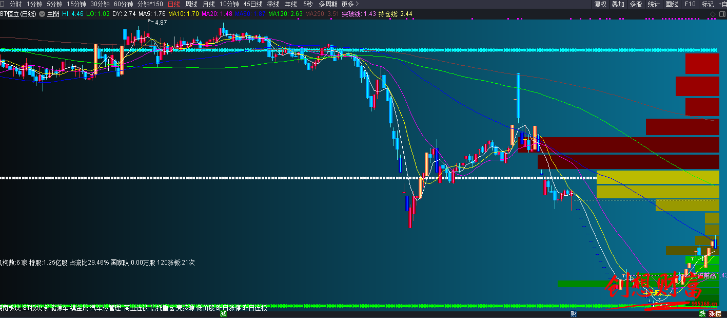Screen dimensions: 727x318
Task: Open F10 company information
Action: [690, 4]
